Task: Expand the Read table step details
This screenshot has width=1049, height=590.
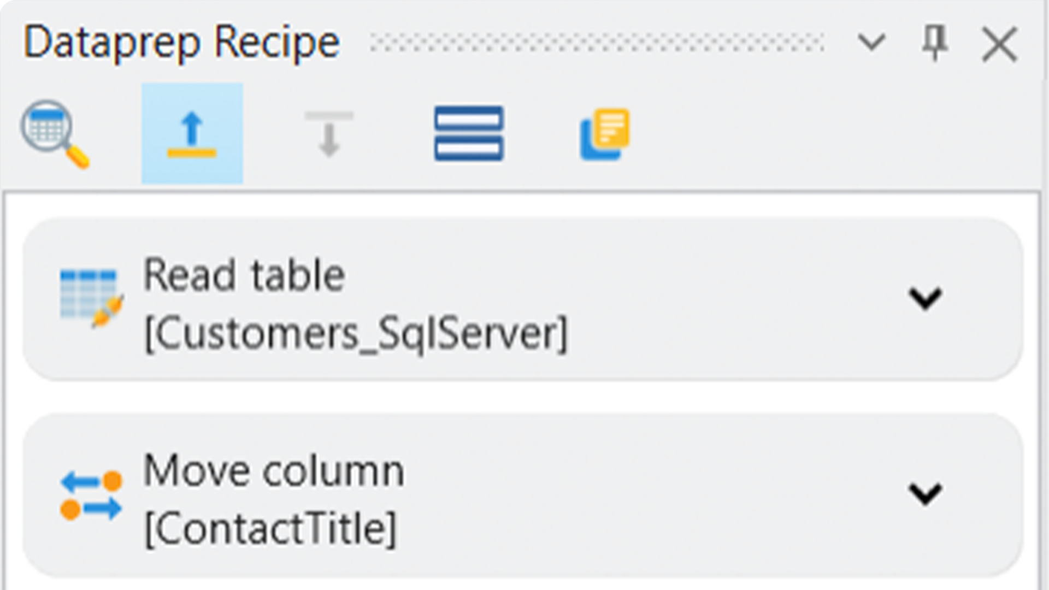Action: click(925, 298)
